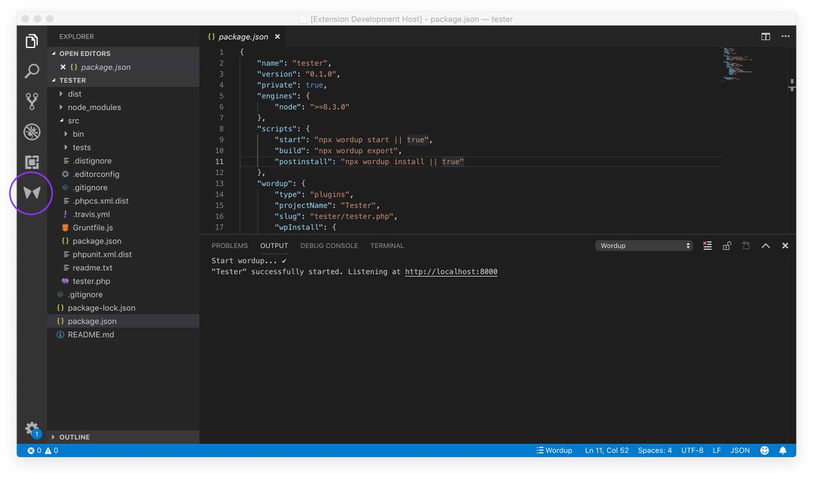The height and width of the screenshot is (479, 813).
Task: Open readme.txt file
Action: (x=91, y=268)
